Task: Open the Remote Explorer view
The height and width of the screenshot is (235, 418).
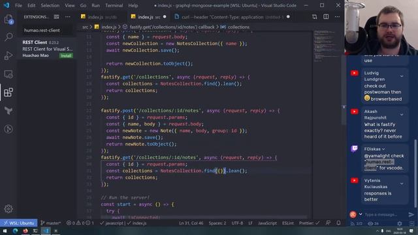Action: [8, 74]
